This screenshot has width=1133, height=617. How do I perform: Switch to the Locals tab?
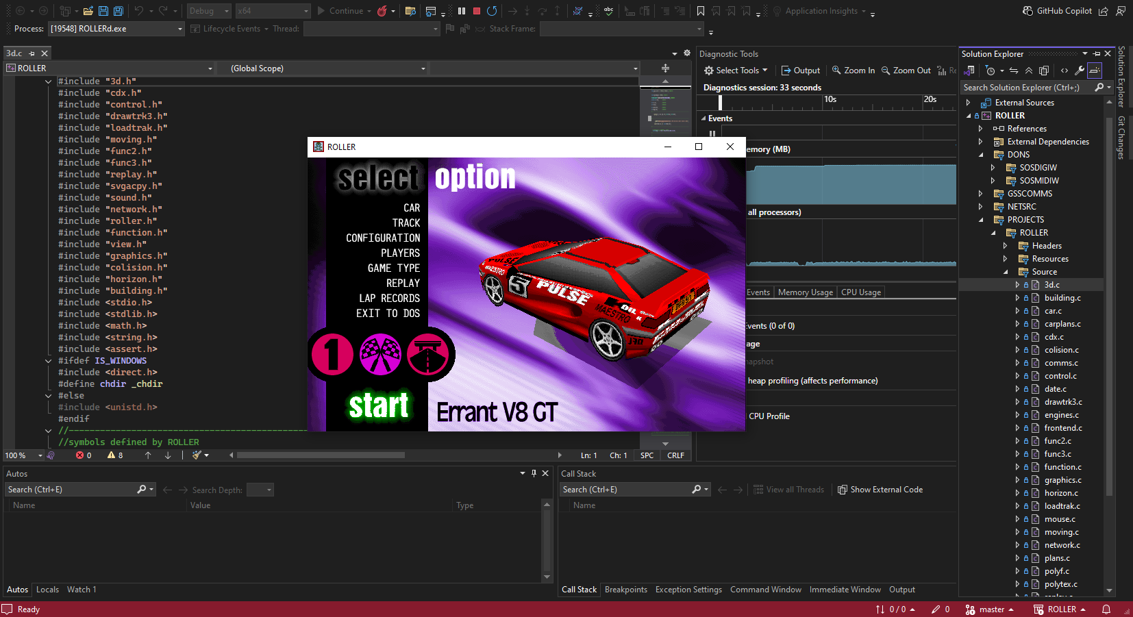click(47, 590)
